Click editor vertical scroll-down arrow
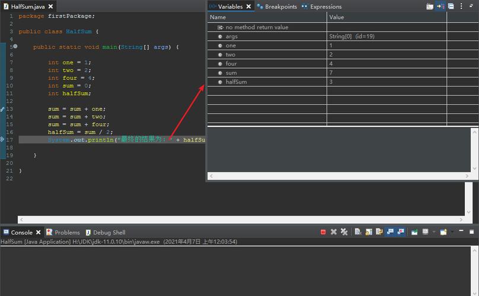The height and width of the screenshot is (296, 479). tap(468, 212)
